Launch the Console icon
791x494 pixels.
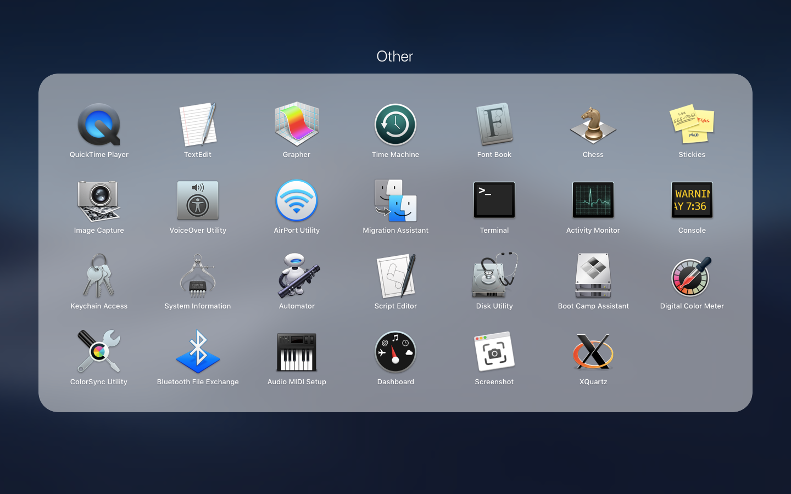click(x=692, y=200)
